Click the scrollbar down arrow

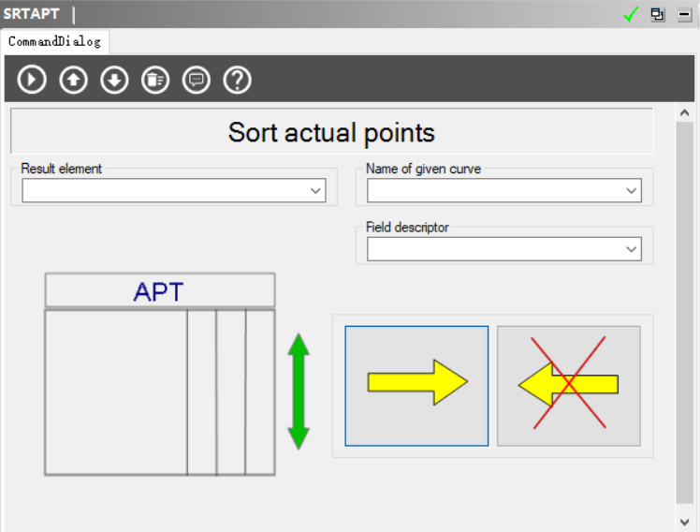click(685, 521)
